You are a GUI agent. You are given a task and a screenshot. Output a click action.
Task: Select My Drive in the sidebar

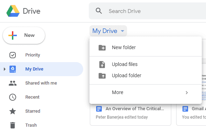point(41,69)
